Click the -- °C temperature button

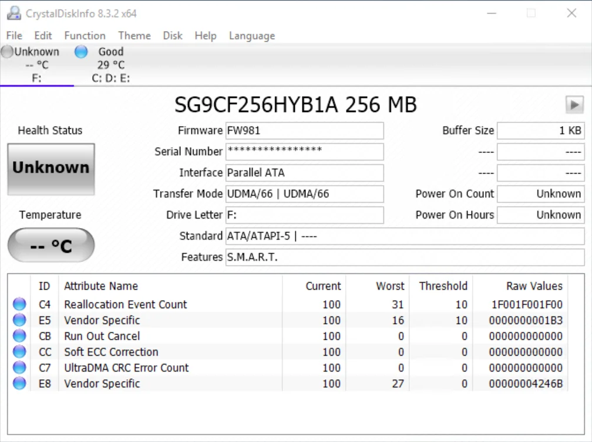[51, 245]
